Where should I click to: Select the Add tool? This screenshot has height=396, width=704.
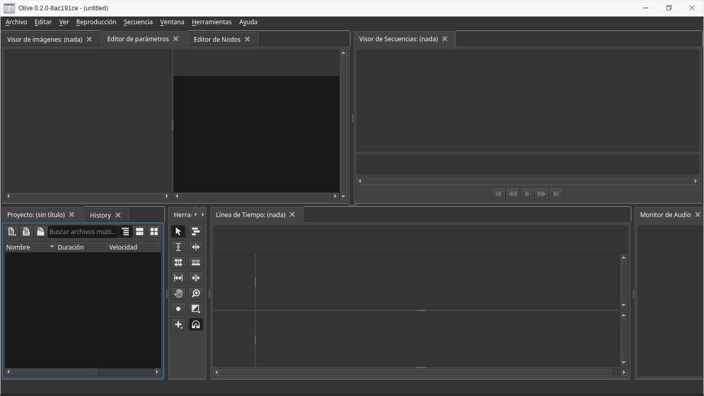[178, 324]
